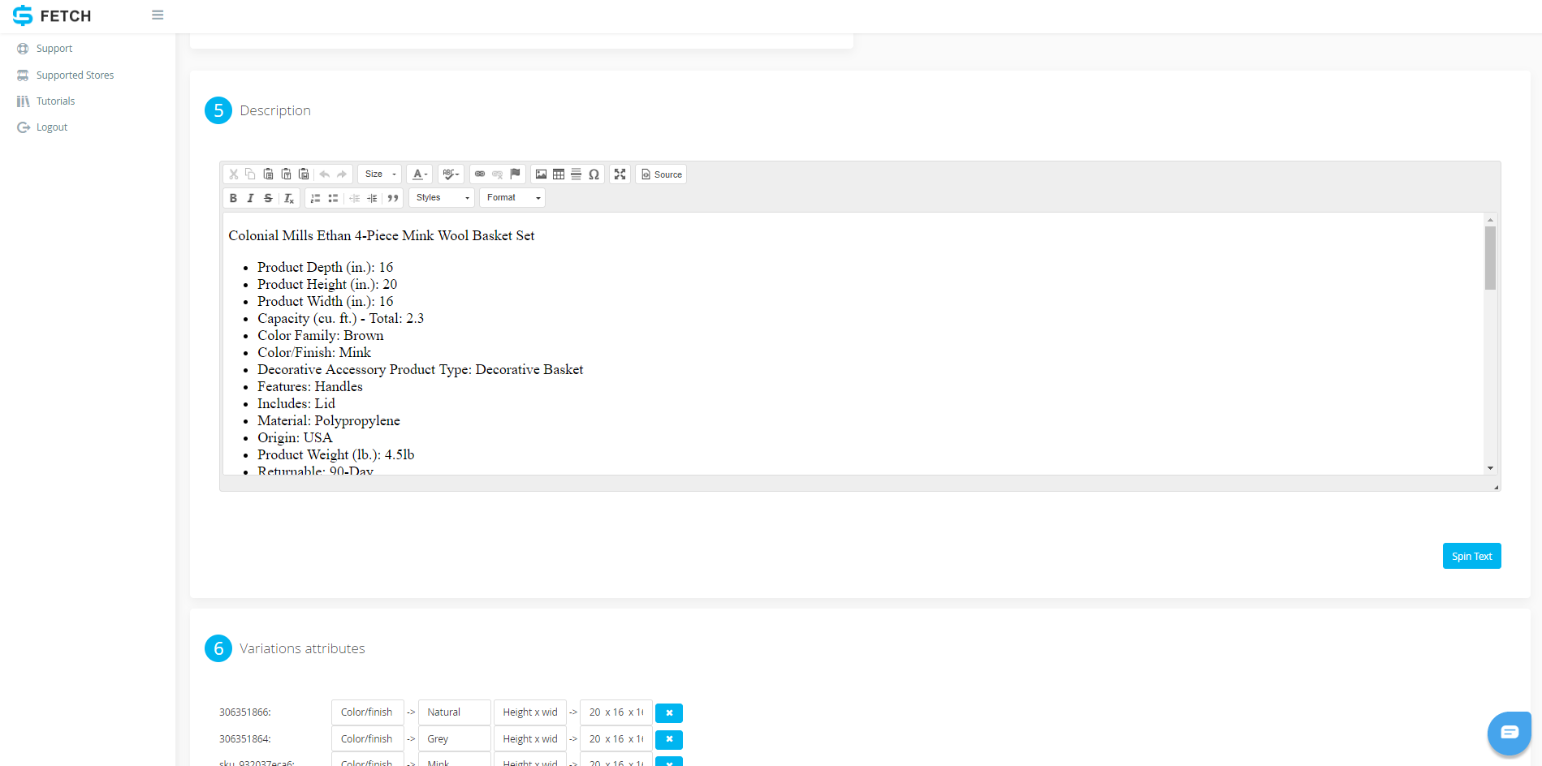Click Color/finish field for 306351866
Image resolution: width=1542 pixels, height=766 pixels.
pyautogui.click(x=367, y=712)
